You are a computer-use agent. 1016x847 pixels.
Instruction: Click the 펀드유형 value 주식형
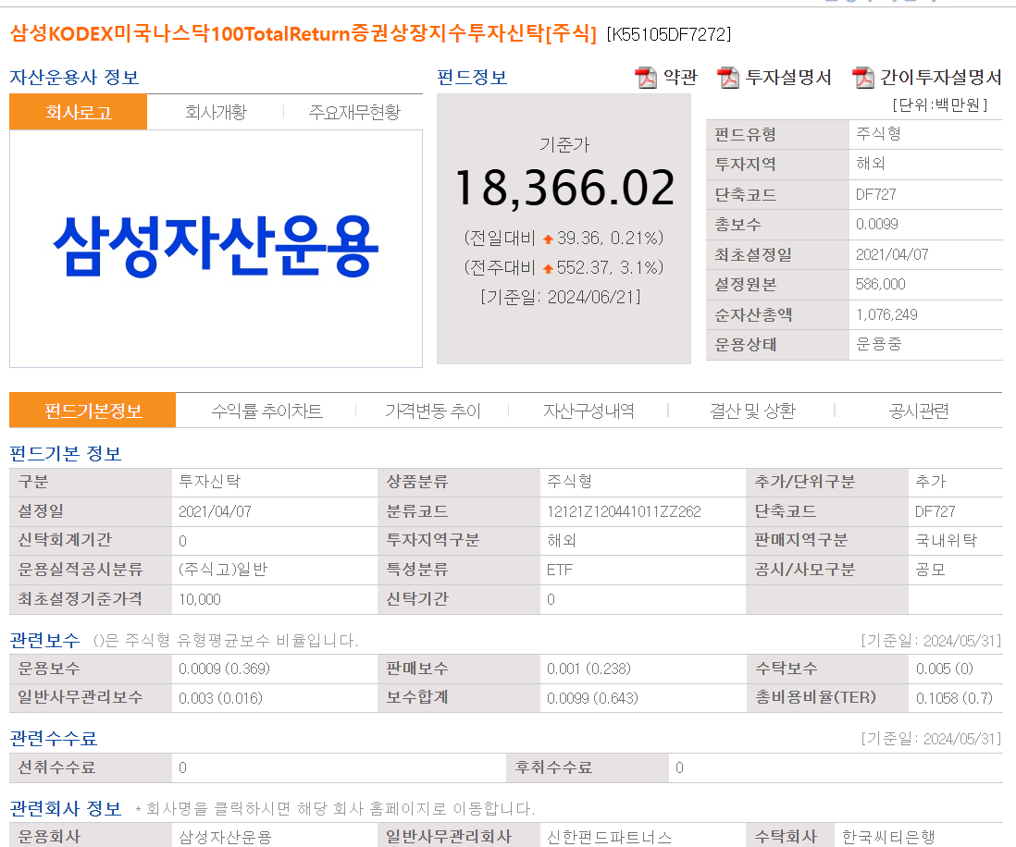pyautogui.click(x=878, y=134)
